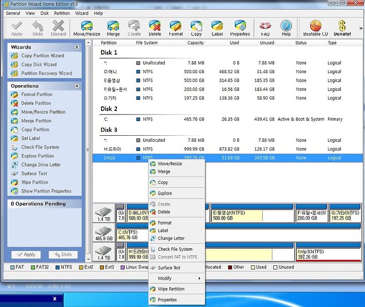Click the Merge toolbar icon
Image resolution: width=365 pixels, height=307 pixels.
[x=113, y=28]
